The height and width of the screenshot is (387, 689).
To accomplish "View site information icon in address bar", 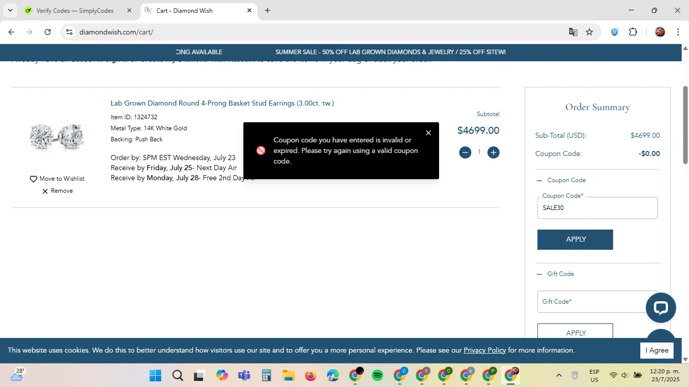I will [69, 32].
